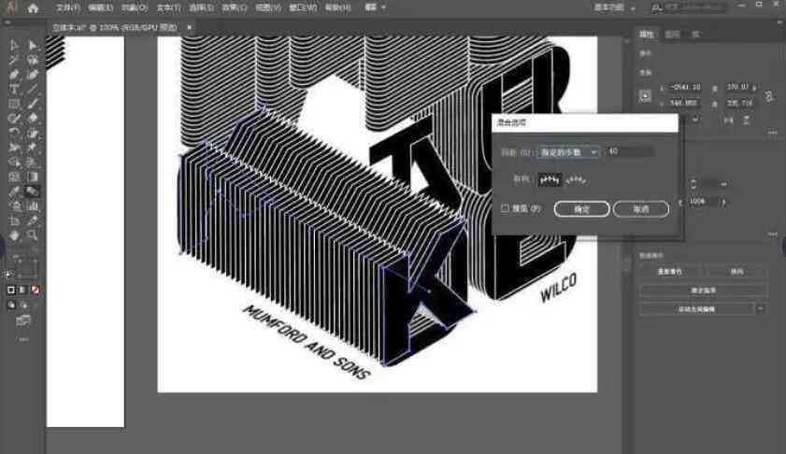Enable the 预览 Preview checkbox in dialog

(x=506, y=208)
